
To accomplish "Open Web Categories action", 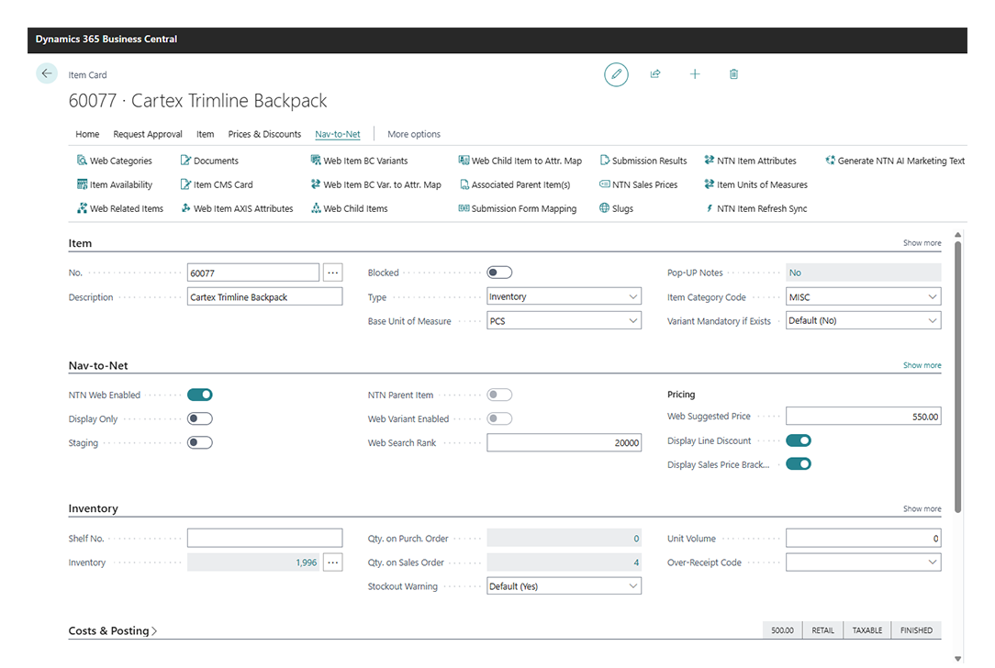I will click(x=115, y=161).
